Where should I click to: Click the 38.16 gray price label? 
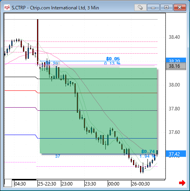176,66
